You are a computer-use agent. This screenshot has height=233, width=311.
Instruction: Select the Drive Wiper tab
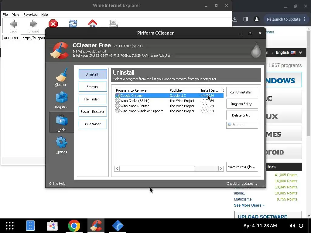point(93,124)
